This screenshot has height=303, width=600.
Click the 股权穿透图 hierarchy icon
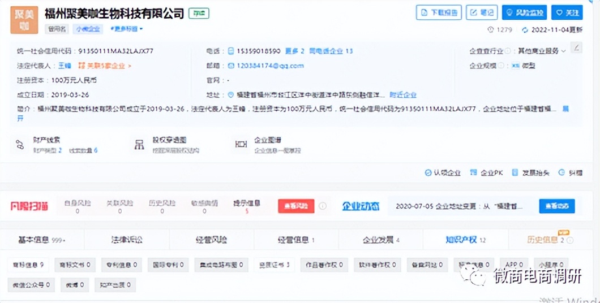tap(139, 145)
